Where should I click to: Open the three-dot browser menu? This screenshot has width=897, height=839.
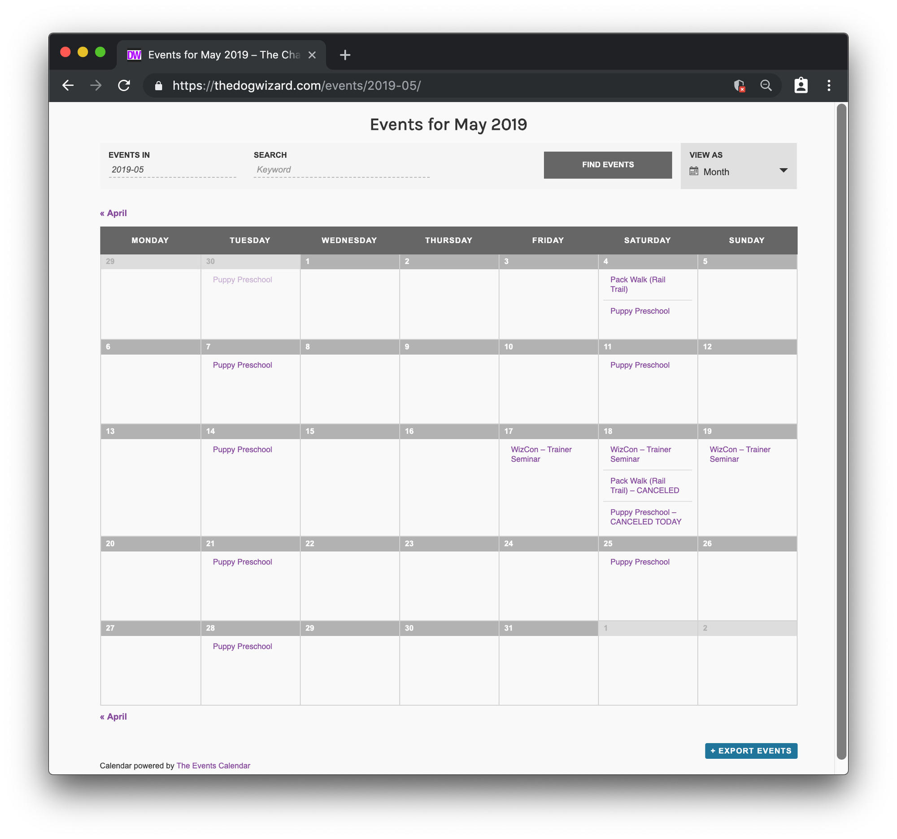[x=828, y=85]
